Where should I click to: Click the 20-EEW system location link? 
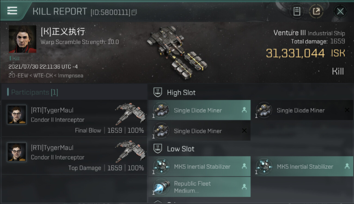click(18, 75)
